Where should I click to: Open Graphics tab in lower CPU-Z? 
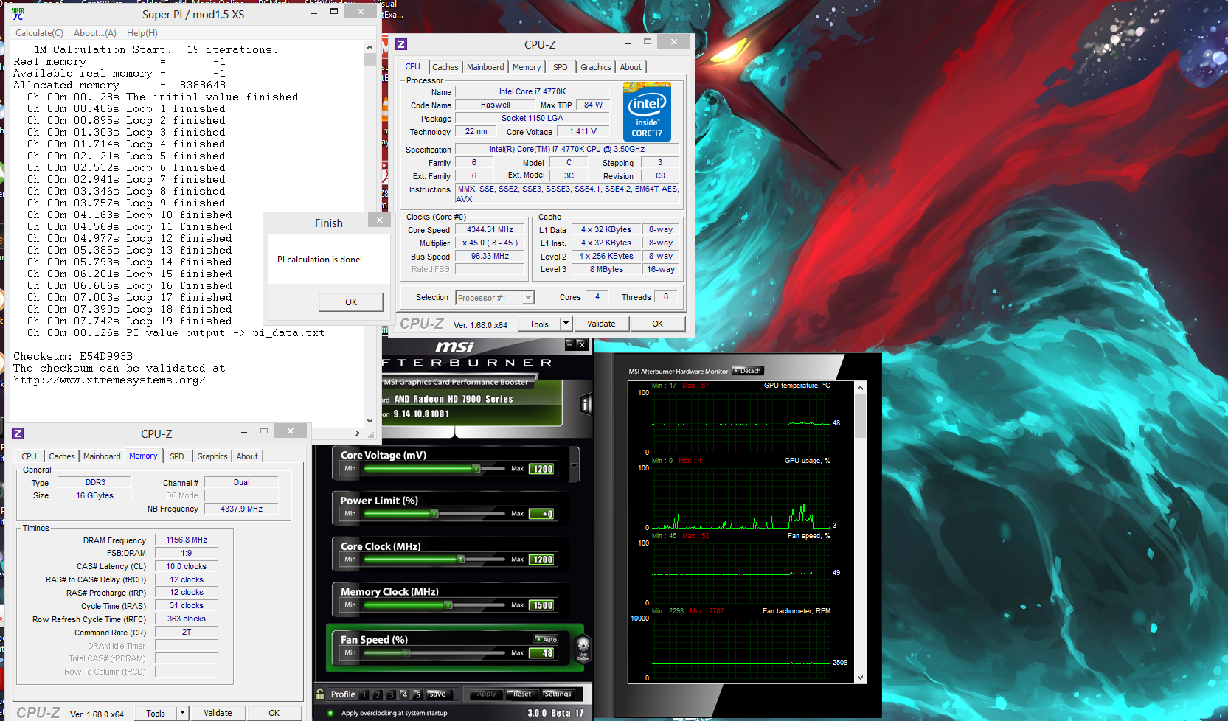212,456
